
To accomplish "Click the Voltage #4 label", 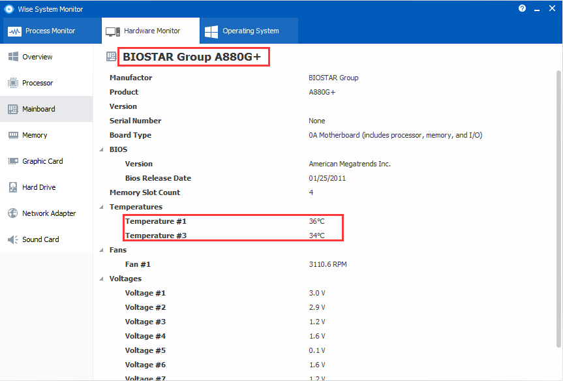I will [145, 336].
